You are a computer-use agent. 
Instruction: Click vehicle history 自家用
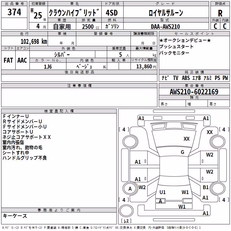62,27
